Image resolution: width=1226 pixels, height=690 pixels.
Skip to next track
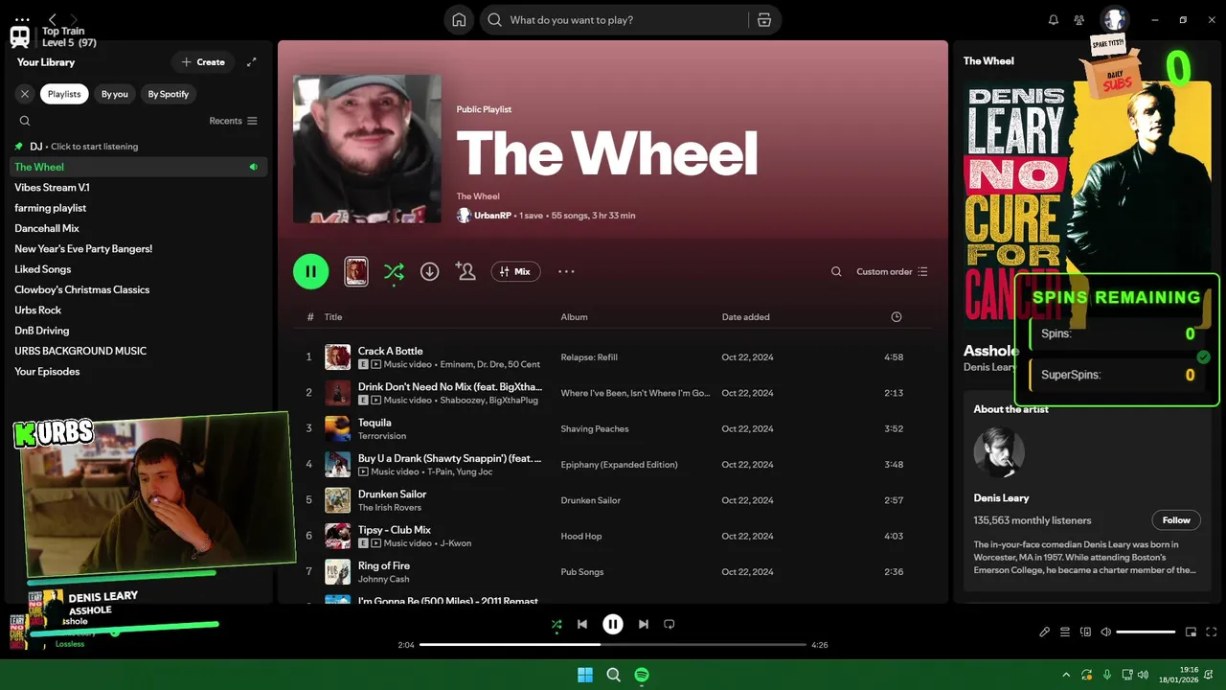644,624
